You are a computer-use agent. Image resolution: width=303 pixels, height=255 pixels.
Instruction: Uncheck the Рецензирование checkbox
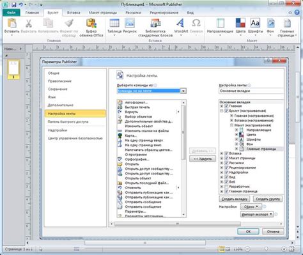pos(226,167)
